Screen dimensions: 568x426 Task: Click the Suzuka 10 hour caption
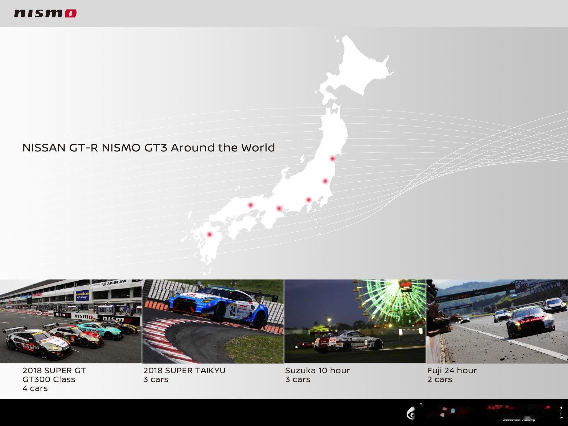click(x=317, y=375)
